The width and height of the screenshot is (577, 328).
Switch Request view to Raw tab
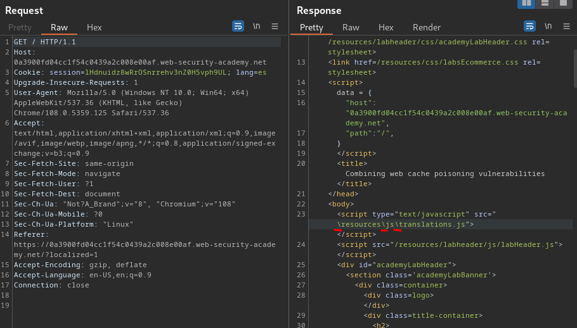tap(59, 28)
